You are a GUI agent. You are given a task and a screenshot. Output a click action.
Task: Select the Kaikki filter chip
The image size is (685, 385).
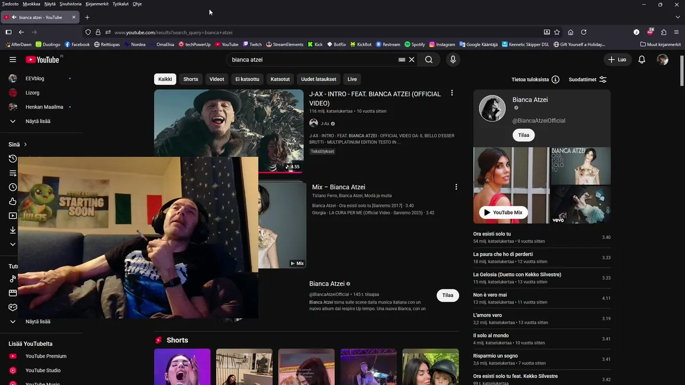coord(165,79)
